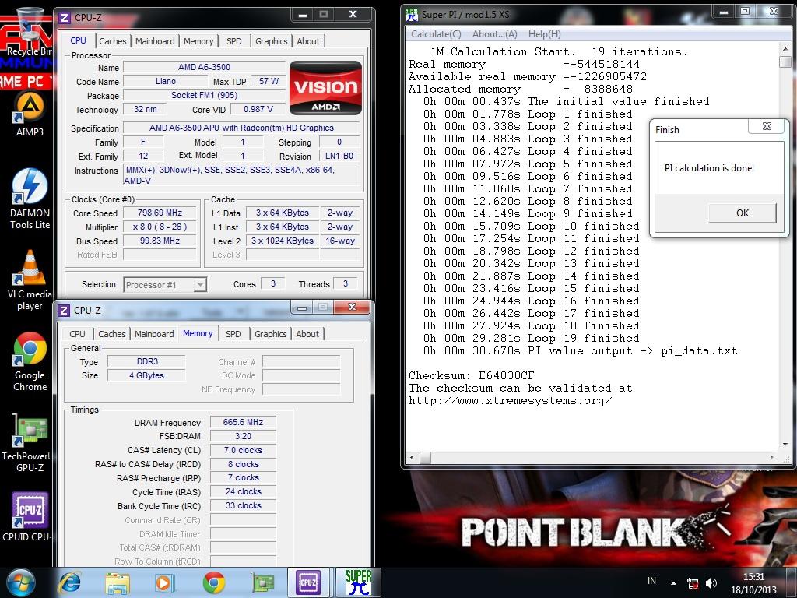Open the Windows Start menu
This screenshot has width=797, height=598.
coord(21,582)
